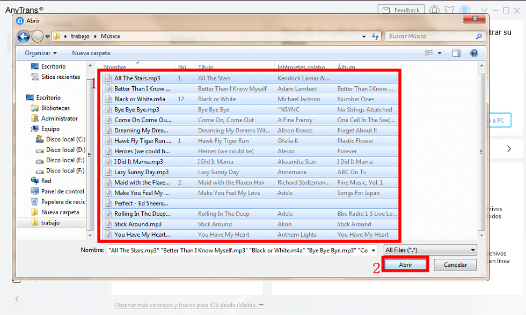526x315 pixels.
Task: Select file name 'Better Than I Know ...'
Action: tap(142, 89)
